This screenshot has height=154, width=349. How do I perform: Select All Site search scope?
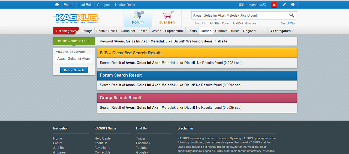coord(215,23)
